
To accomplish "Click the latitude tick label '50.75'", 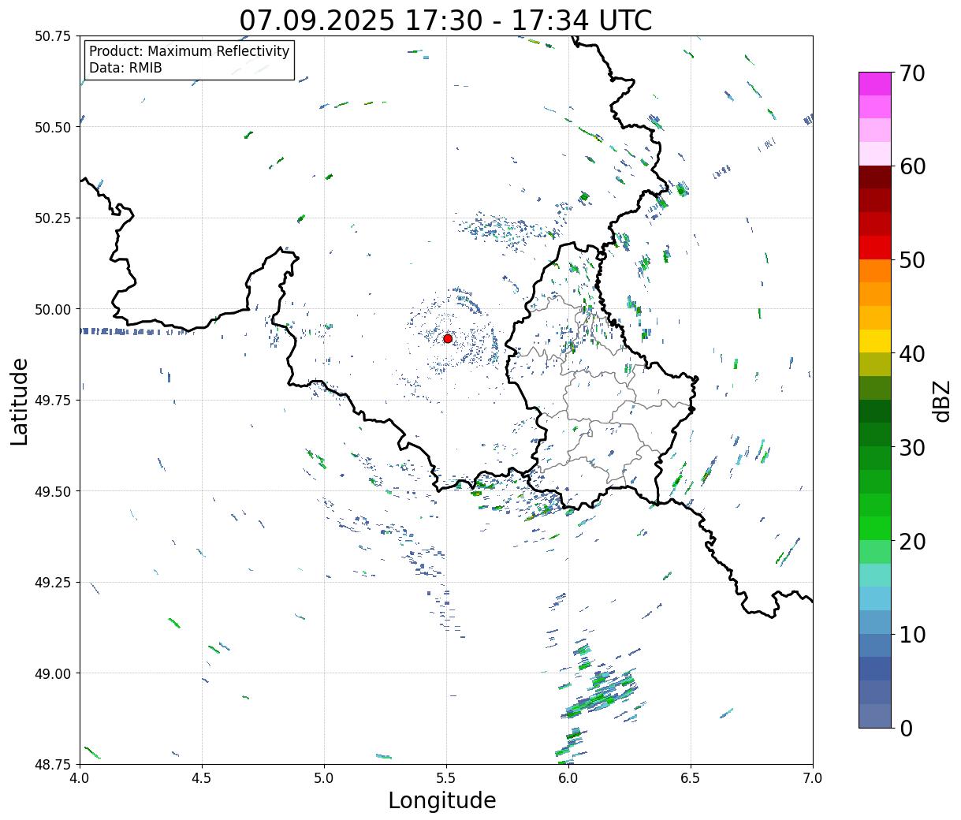I will point(53,36).
